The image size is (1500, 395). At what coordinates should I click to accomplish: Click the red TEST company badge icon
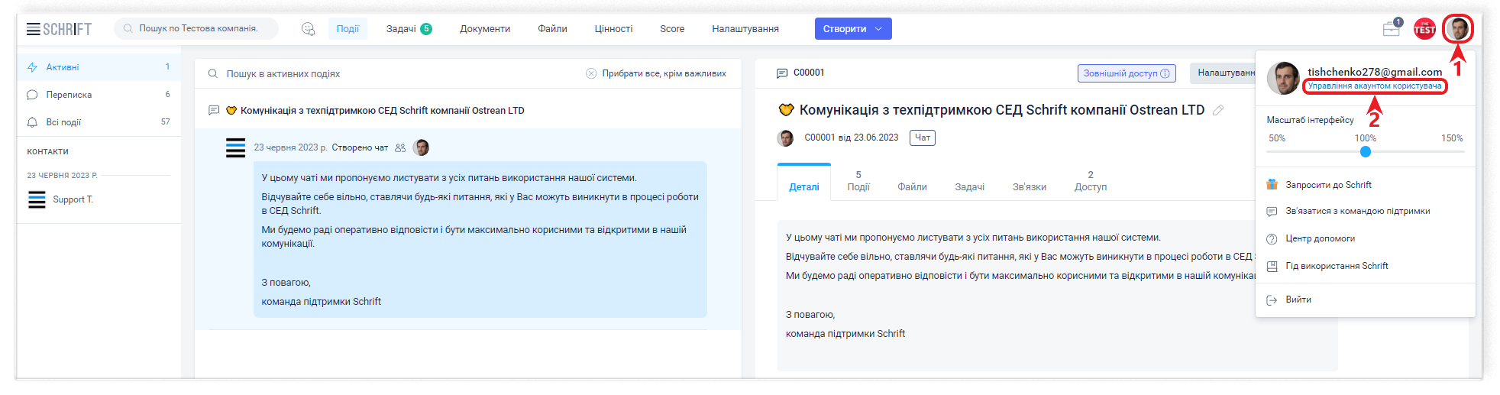(x=1424, y=29)
